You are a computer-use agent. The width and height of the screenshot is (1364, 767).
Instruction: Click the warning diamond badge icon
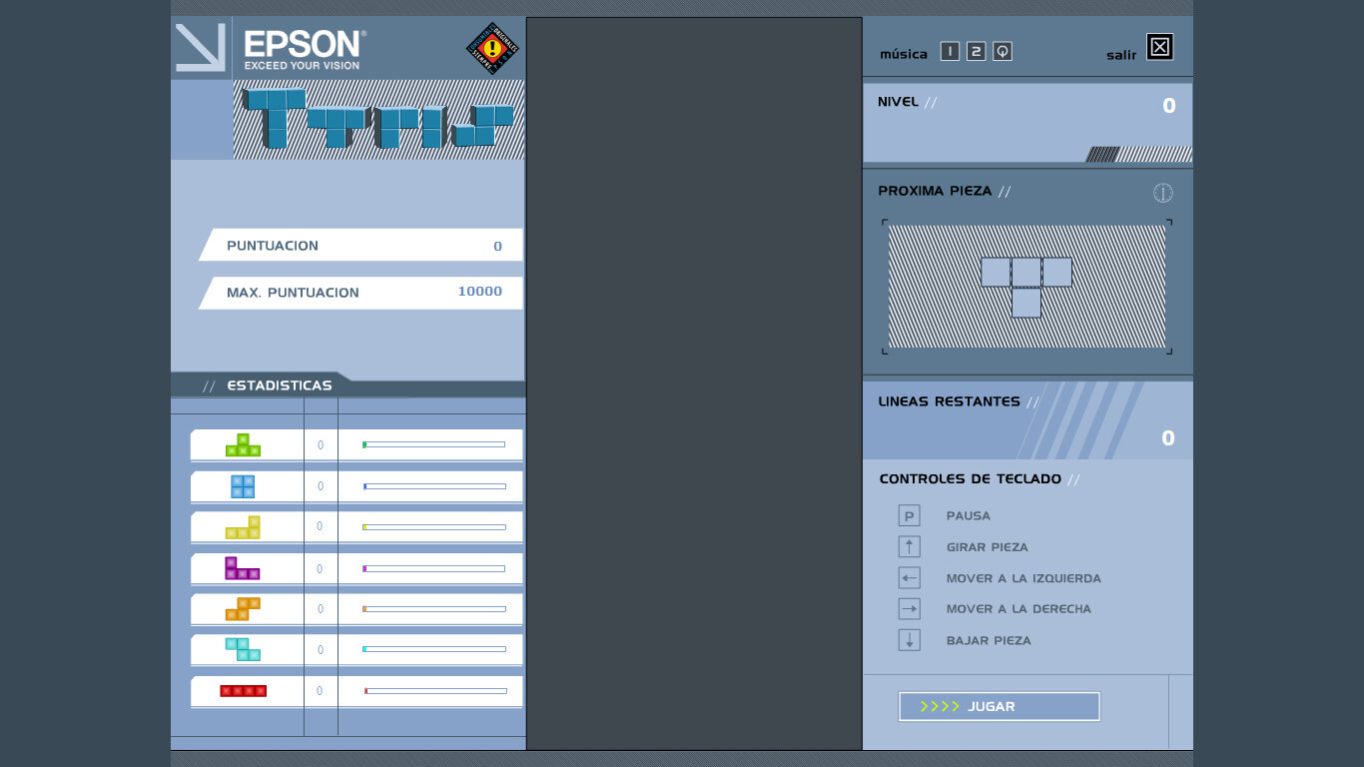coord(492,48)
